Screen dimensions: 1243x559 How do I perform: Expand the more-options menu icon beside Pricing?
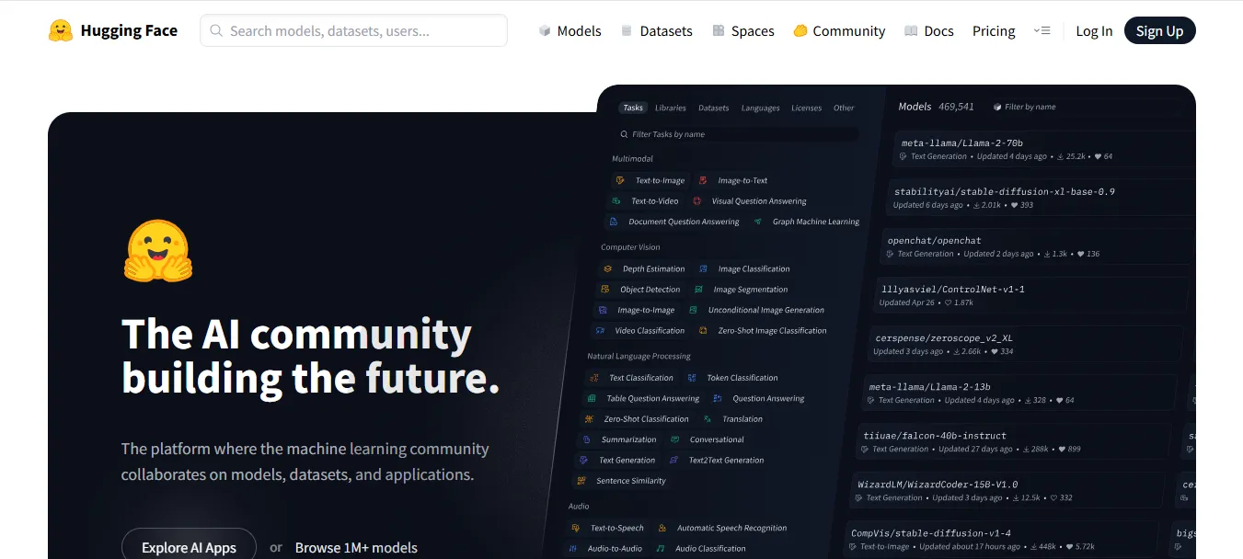1042,30
